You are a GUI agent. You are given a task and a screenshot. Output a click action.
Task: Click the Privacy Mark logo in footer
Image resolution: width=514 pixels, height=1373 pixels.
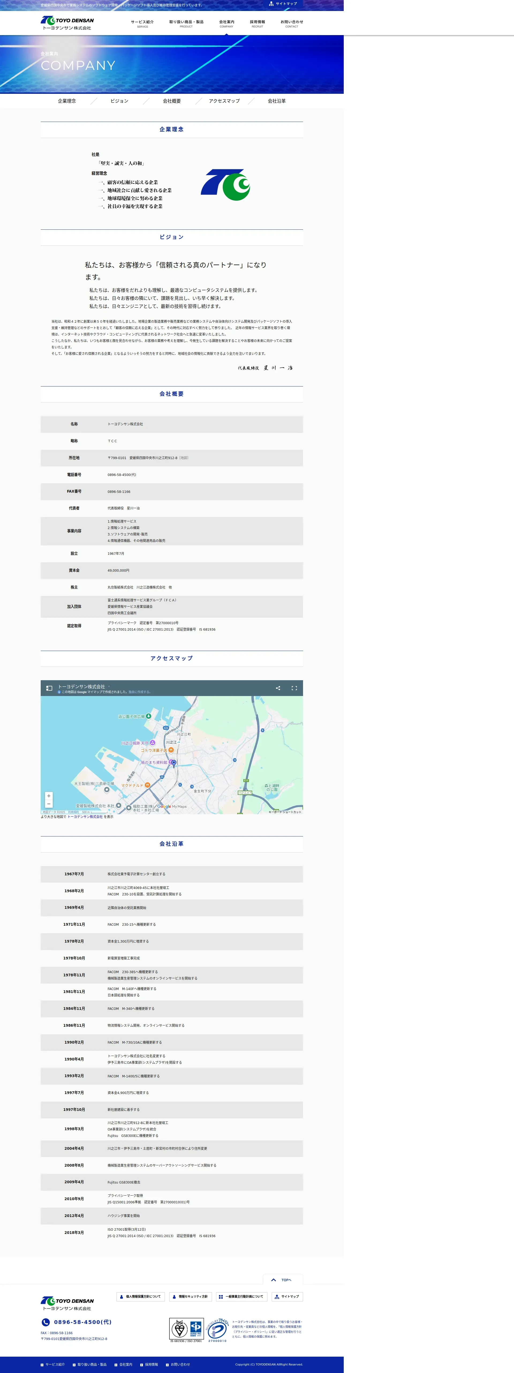click(x=217, y=1329)
